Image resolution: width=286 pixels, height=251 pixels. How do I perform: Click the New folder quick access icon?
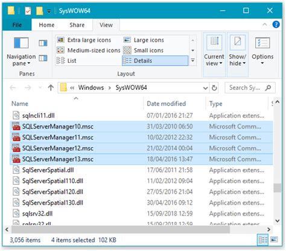point(40,11)
